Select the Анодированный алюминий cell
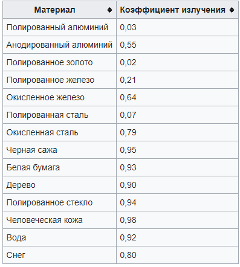Viewport: 240px width, 267px height. pyautogui.click(x=59, y=45)
